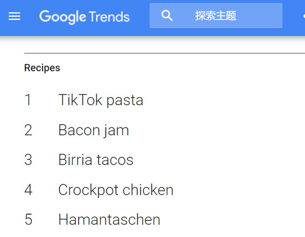Viewport: 305px width, 237px height.
Task: Click the Crockpot chicken result
Action: point(116,190)
